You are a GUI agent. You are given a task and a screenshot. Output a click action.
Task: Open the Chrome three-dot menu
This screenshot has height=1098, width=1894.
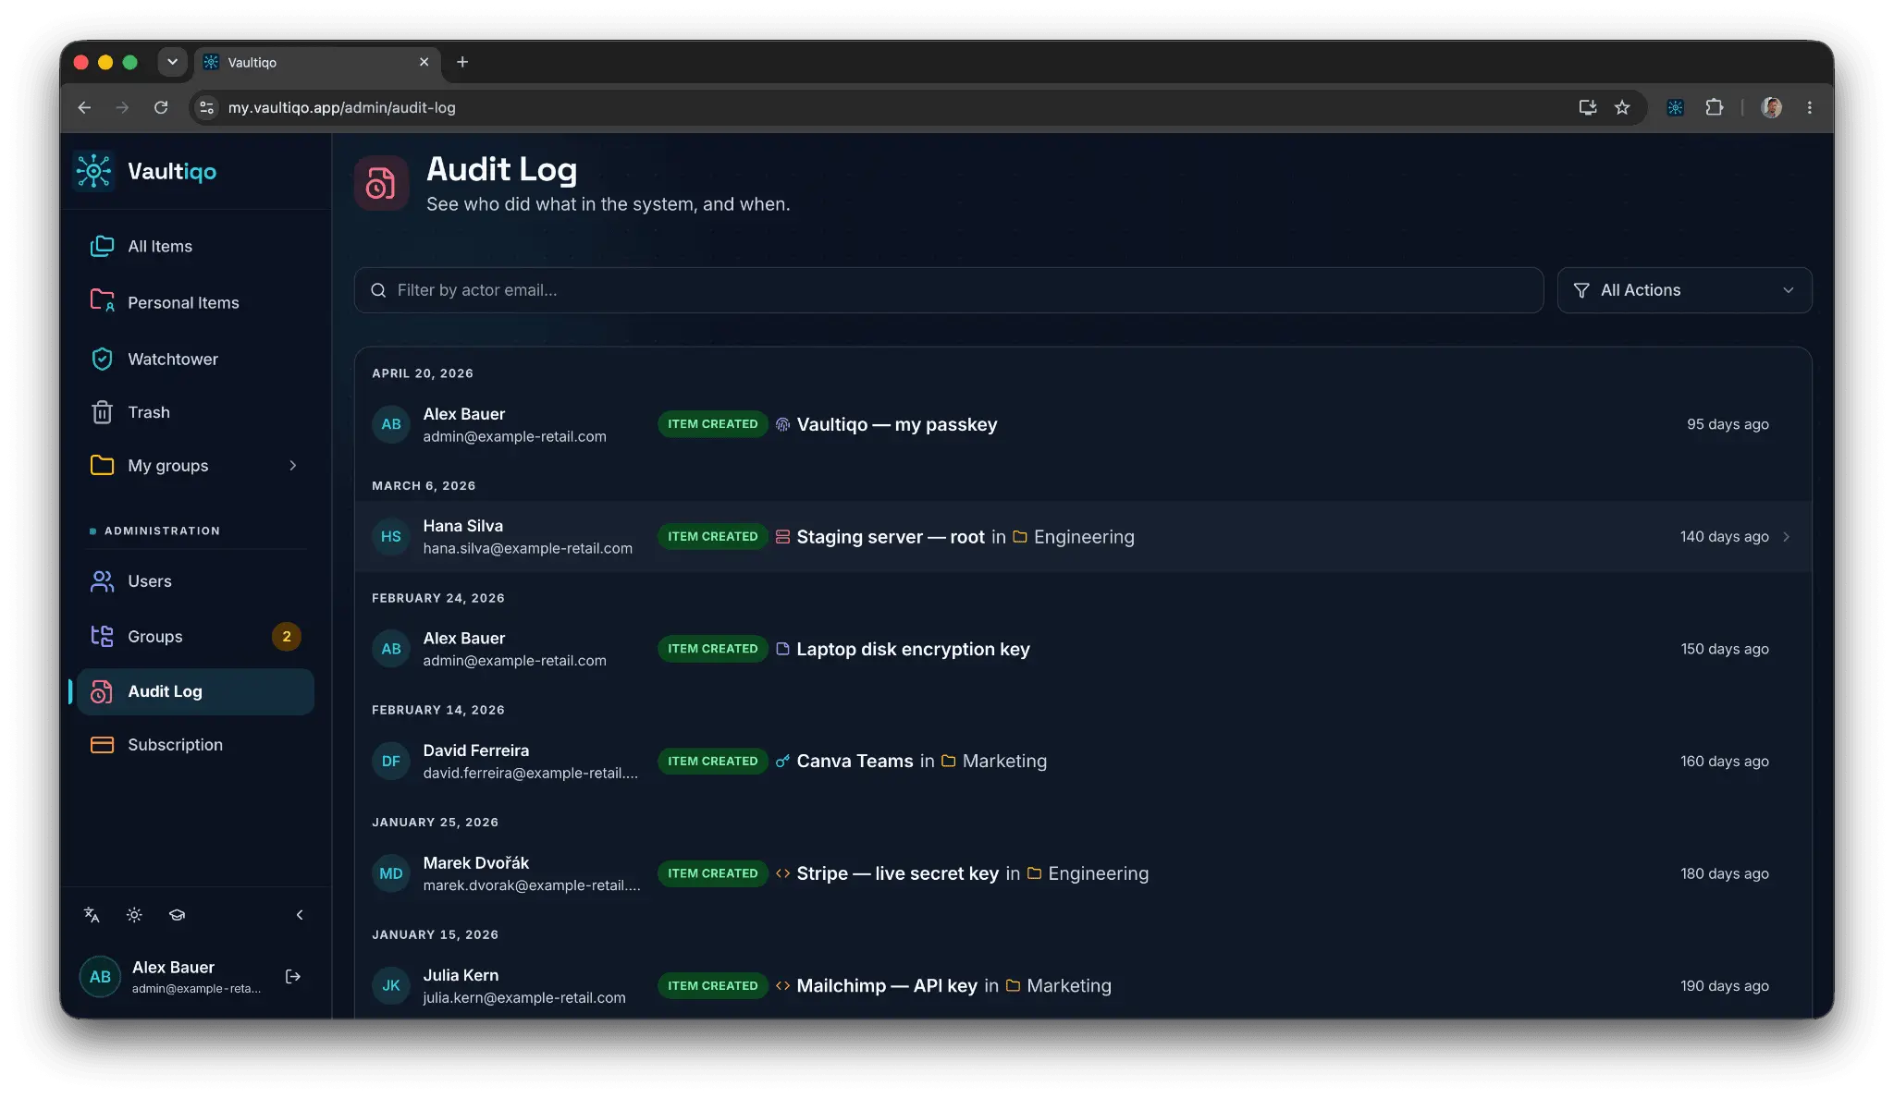coord(1810,107)
